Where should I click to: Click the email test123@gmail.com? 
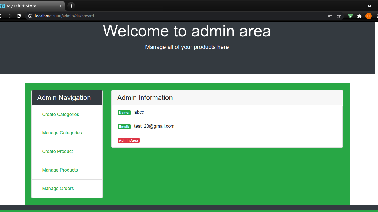(x=154, y=126)
